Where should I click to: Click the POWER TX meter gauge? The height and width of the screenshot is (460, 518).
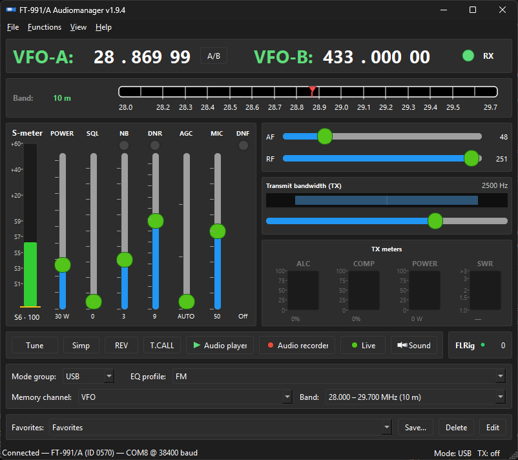coord(424,290)
